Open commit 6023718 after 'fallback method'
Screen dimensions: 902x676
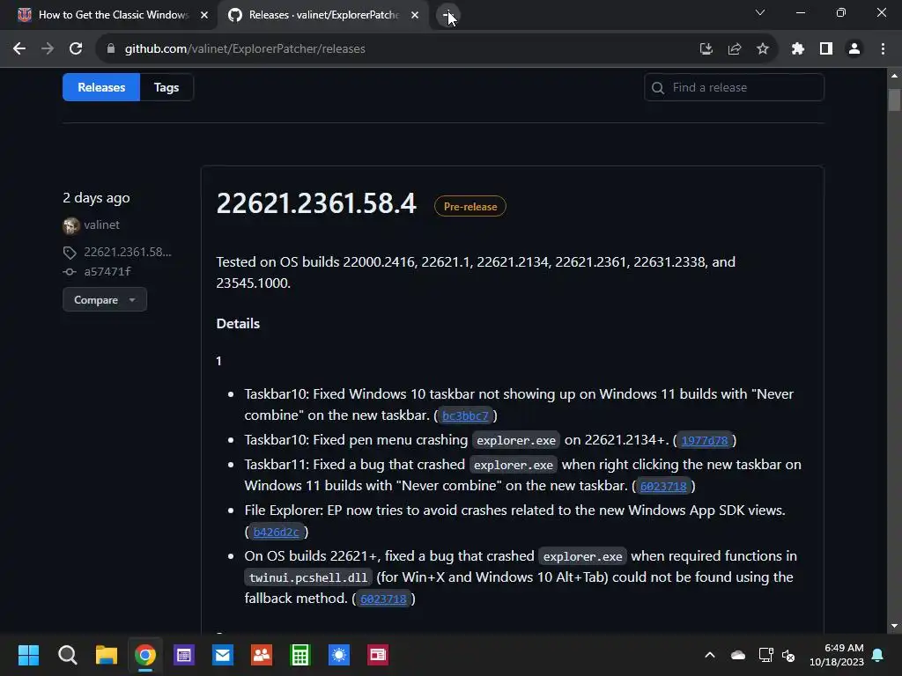pos(383,599)
